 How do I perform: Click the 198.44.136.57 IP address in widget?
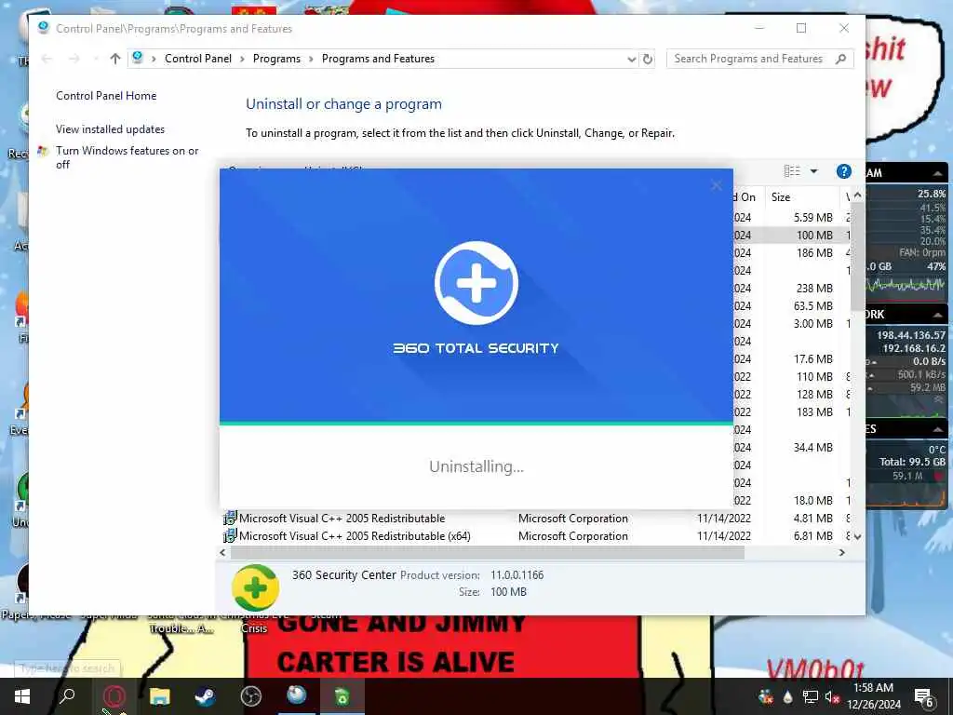[910, 335]
